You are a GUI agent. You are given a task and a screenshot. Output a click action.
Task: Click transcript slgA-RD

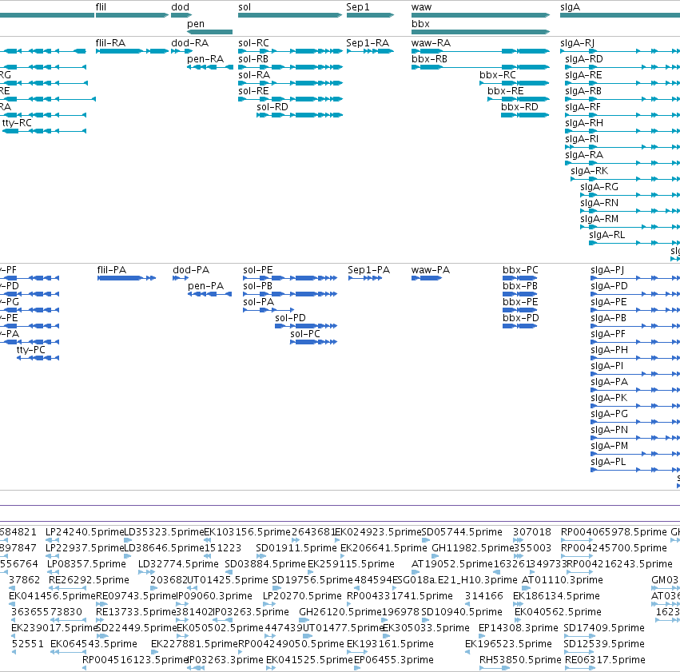click(x=622, y=67)
